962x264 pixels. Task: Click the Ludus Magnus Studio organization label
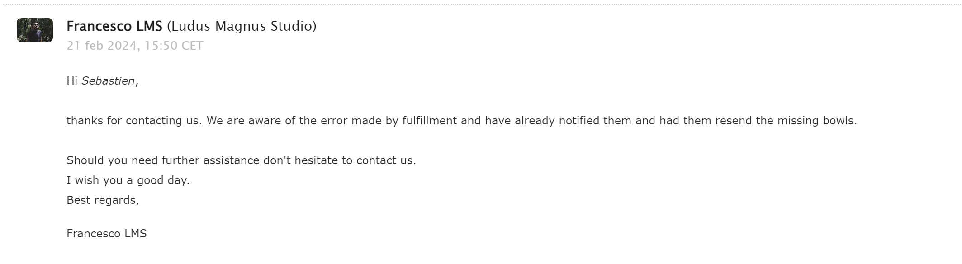tap(242, 26)
